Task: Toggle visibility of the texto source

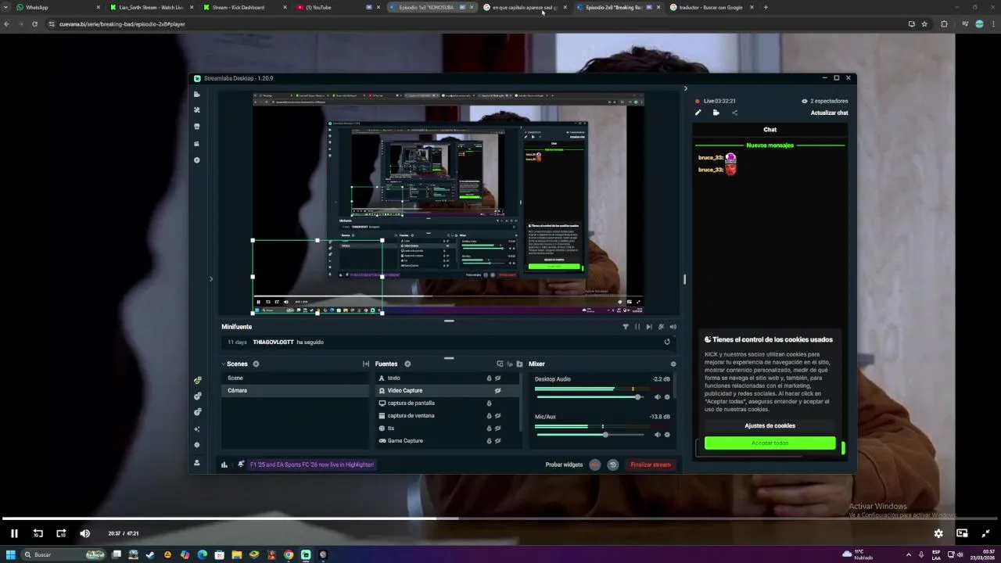Action: (497, 378)
